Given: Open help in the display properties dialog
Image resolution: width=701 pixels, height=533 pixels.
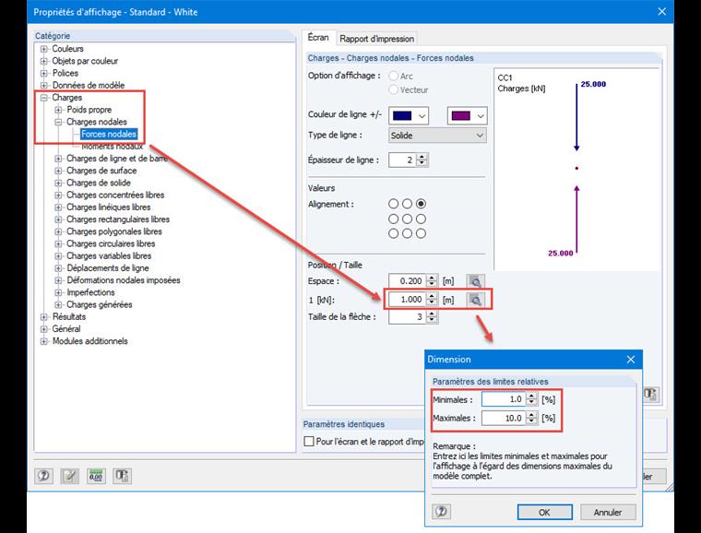Looking at the screenshot, I should pos(43,476).
